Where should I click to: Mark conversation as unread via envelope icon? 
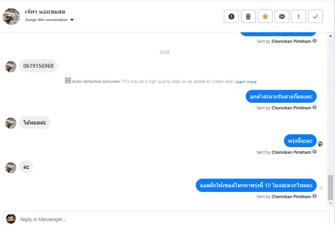(x=282, y=16)
